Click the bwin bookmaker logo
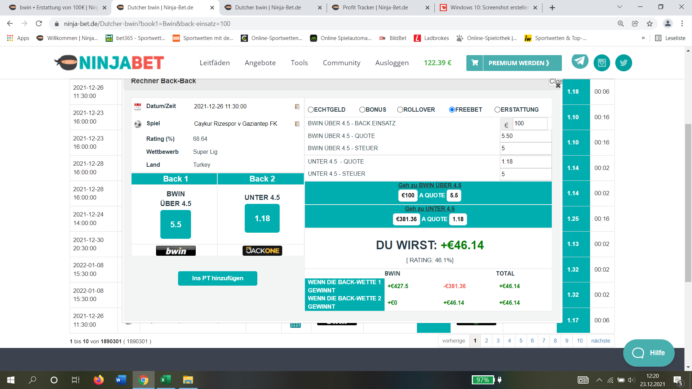This screenshot has height=389, width=692. click(x=176, y=251)
